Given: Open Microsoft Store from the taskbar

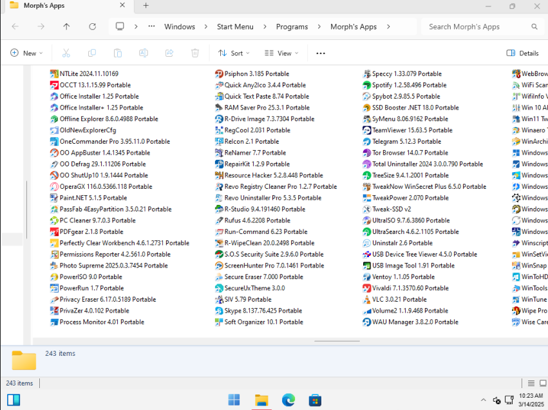Looking at the screenshot, I should point(315,400).
